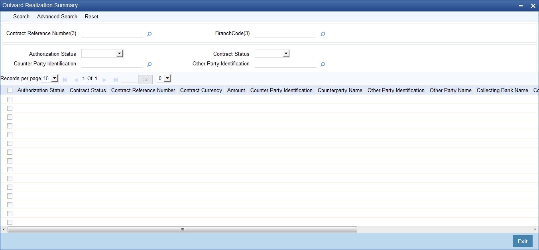Image resolution: width=539 pixels, height=250 pixels.
Task: Open lookup for Other Party Identification
Action: [x=323, y=64]
